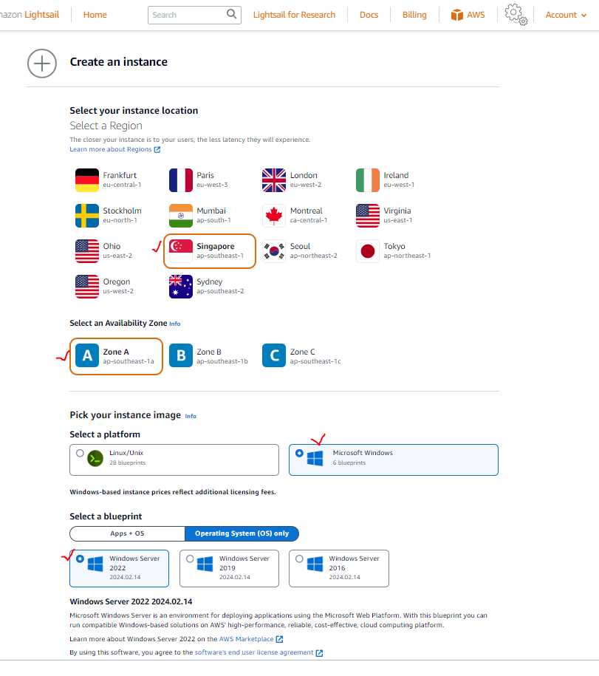
Task: Select the Mumbai flag icon
Action: (180, 216)
